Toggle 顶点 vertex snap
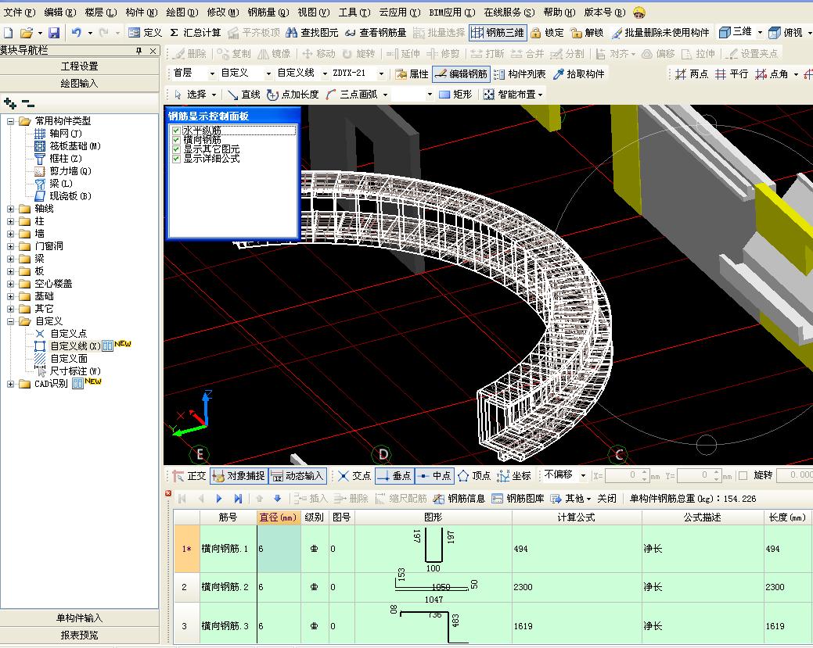Viewport: 813px width, 648px height. (474, 475)
